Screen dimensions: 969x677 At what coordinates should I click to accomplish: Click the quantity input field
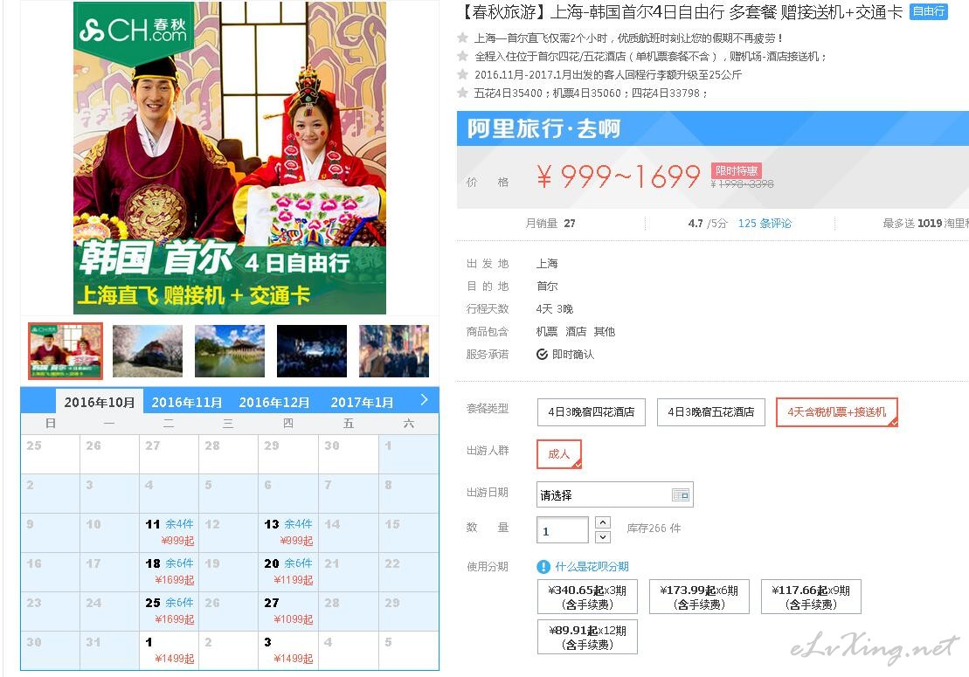[x=563, y=530]
